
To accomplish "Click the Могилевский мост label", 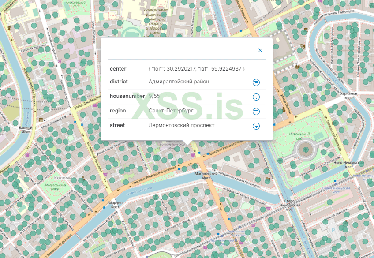I will point(206,176).
